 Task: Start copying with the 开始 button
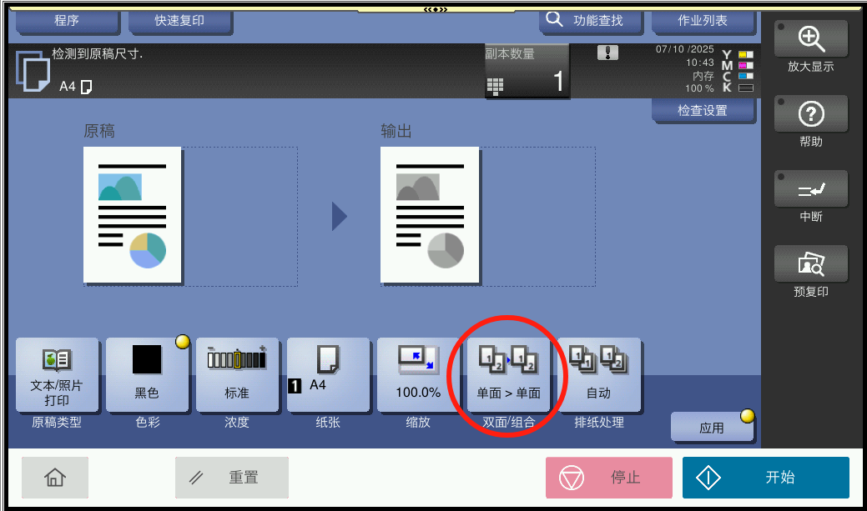point(766,478)
